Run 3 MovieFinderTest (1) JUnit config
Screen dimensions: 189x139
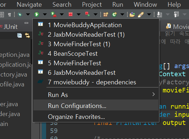click(96, 44)
